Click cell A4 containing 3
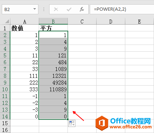The height and width of the screenshot is (133, 154). coord(25,48)
